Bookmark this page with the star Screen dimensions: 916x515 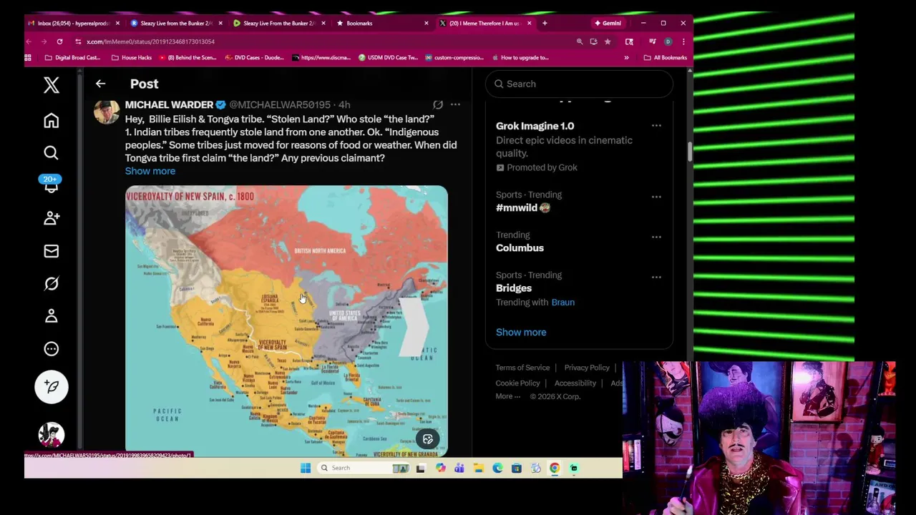click(608, 41)
